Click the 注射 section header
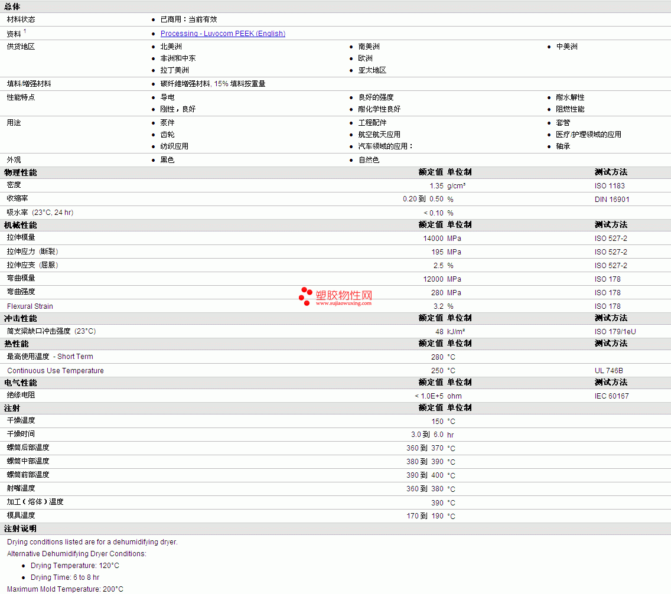Screen dimensions: 671x594 12,409
